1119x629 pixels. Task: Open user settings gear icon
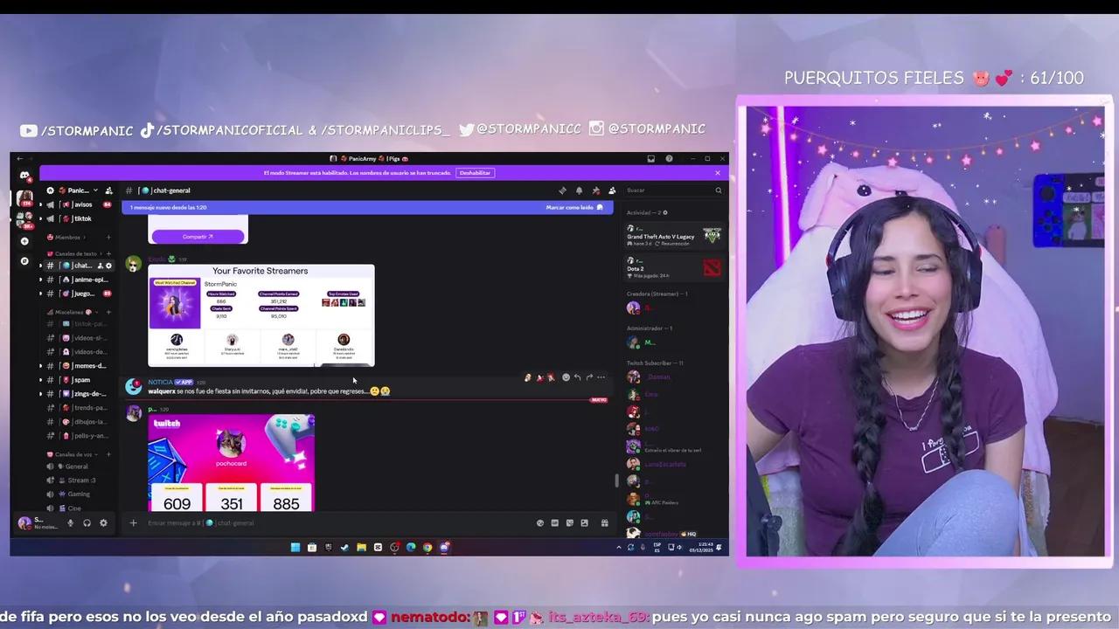coord(103,523)
